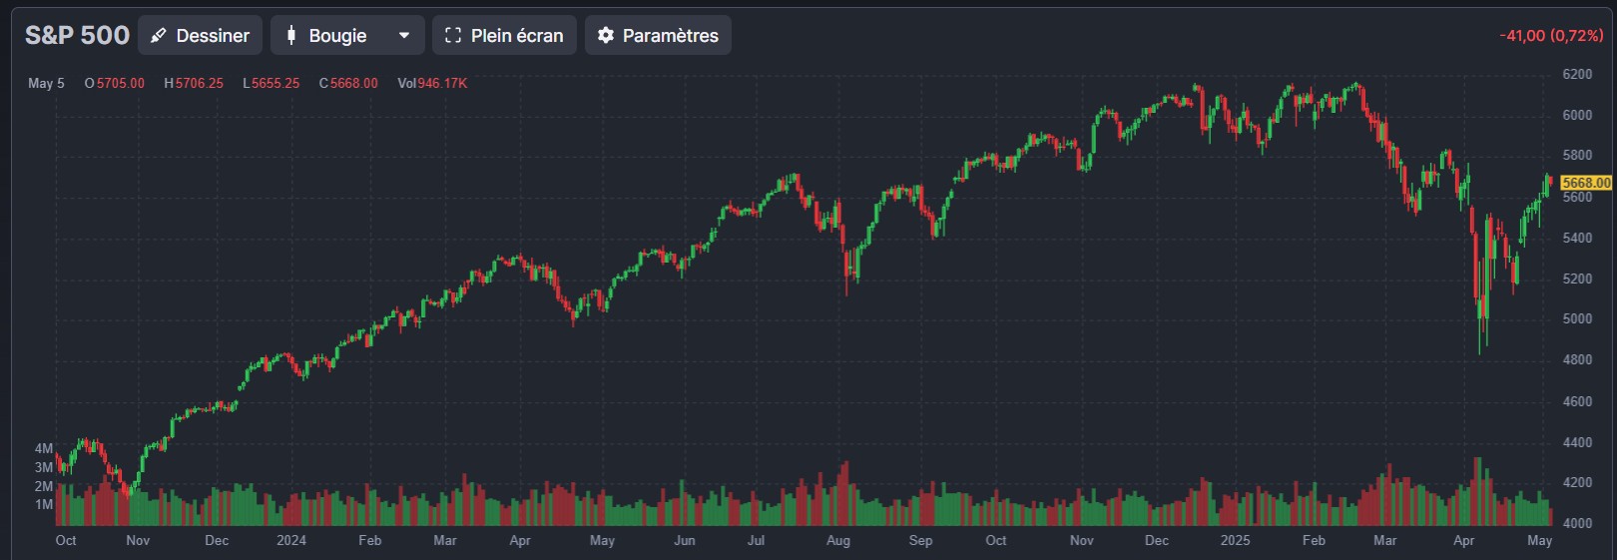Click the candlestick icon beside Bougie
The image size is (1617, 560).
(x=291, y=36)
